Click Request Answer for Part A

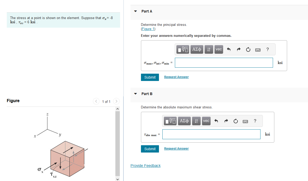click(176, 77)
